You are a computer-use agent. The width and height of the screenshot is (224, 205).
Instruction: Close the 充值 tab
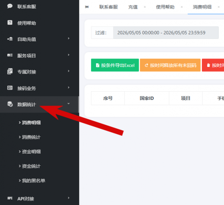[x=145, y=7]
